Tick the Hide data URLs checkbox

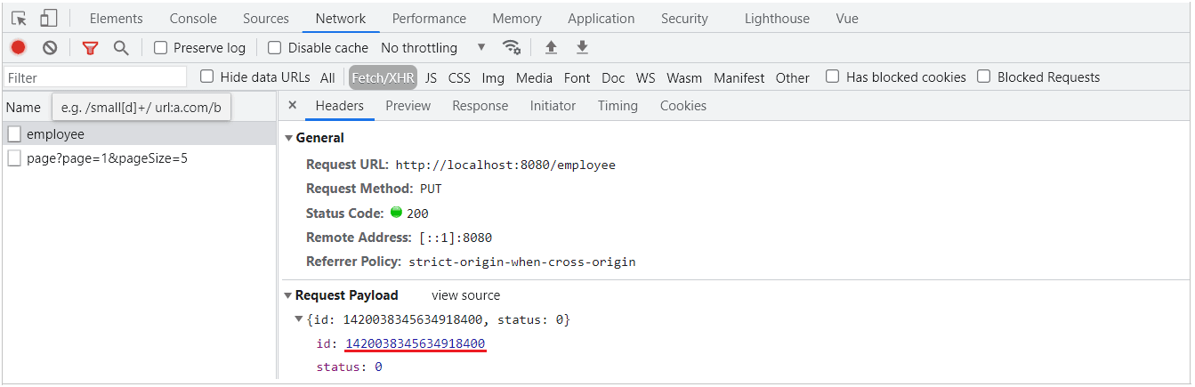click(207, 77)
